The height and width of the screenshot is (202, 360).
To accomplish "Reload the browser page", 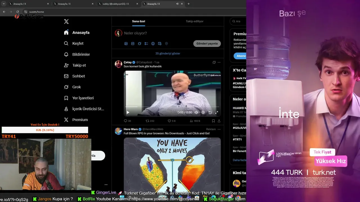I will click(17, 12).
